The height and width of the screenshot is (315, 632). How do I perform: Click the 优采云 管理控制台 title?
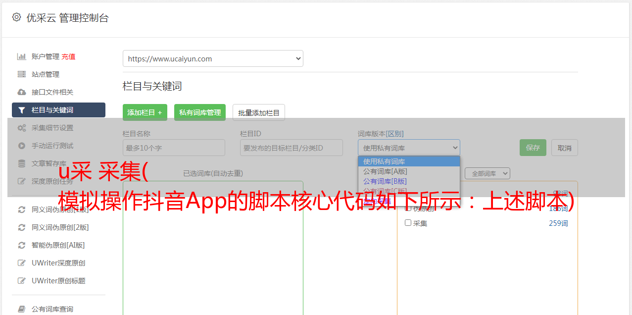67,18
